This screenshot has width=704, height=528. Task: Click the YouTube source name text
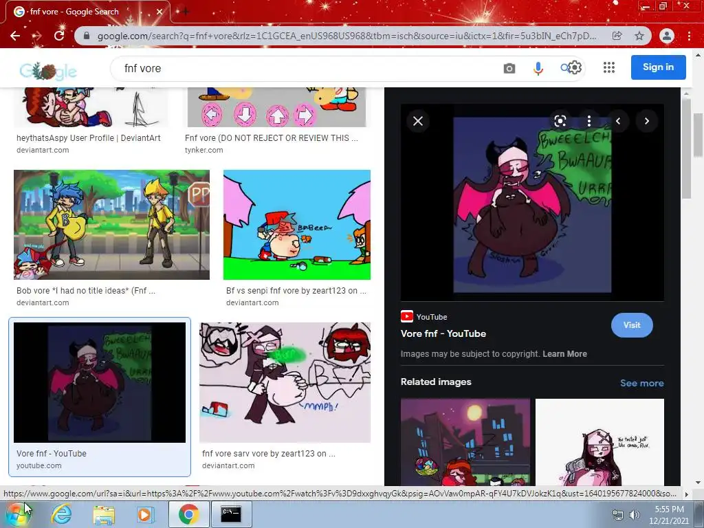[x=432, y=317]
